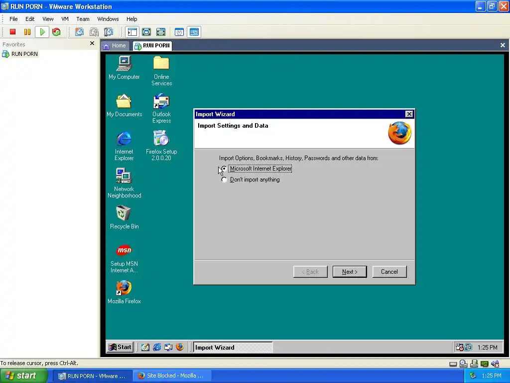Click the Import Wizard guest taskbar button
510x383 pixels.
coord(233,348)
